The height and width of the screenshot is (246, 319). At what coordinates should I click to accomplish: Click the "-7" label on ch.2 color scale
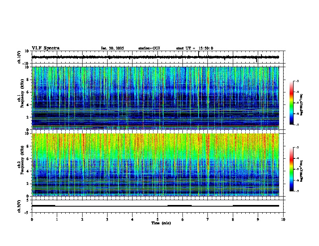click(297, 191)
